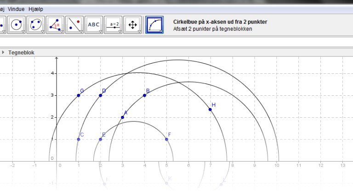Image resolution: width=353 pixels, height=191 pixels.
Task: Select point G on the graph
Action: pyautogui.click(x=79, y=95)
